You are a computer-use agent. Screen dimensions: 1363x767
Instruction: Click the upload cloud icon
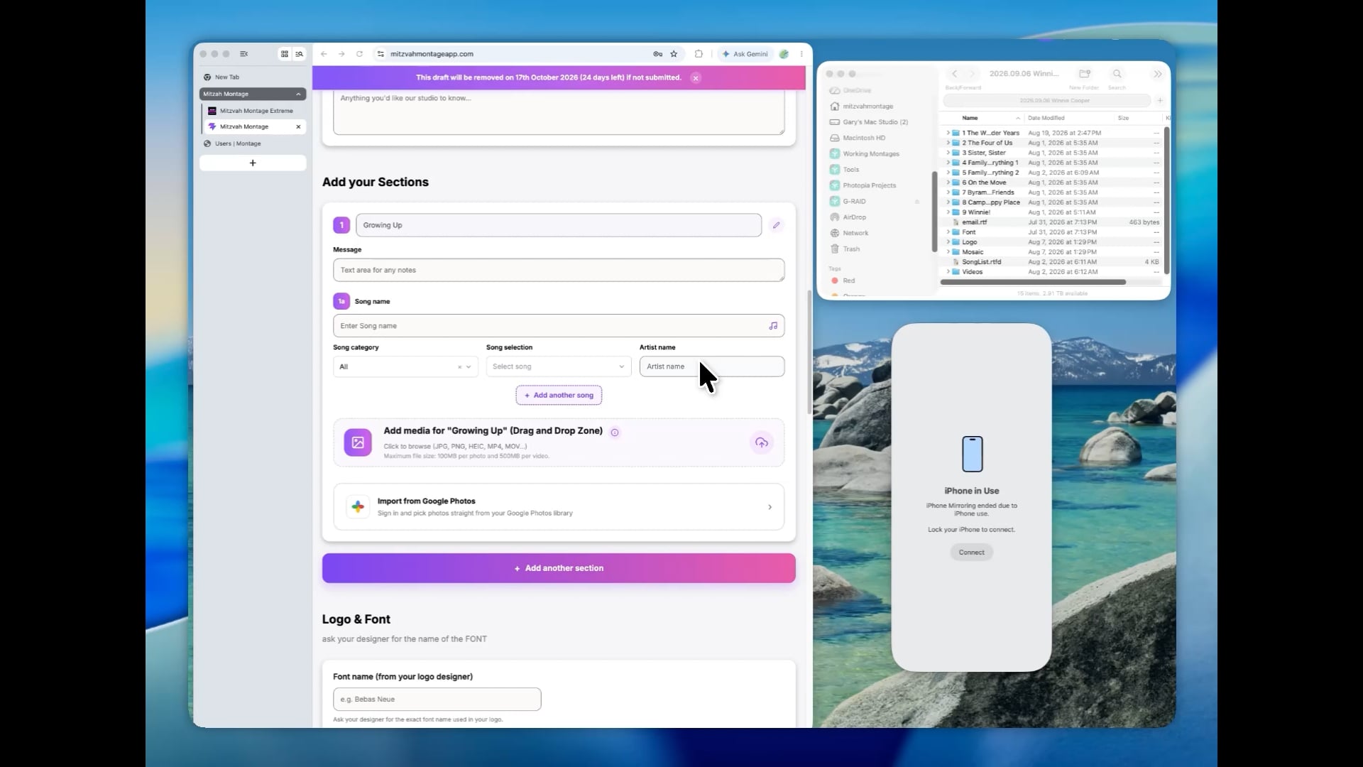tap(761, 443)
